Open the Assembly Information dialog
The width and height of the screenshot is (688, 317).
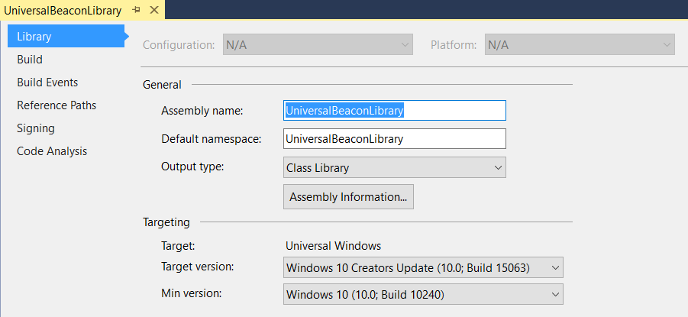tap(348, 197)
